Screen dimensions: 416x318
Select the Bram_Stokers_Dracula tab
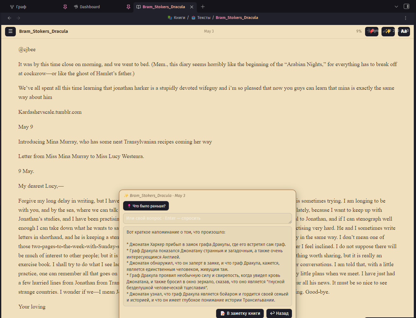pyautogui.click(x=164, y=7)
